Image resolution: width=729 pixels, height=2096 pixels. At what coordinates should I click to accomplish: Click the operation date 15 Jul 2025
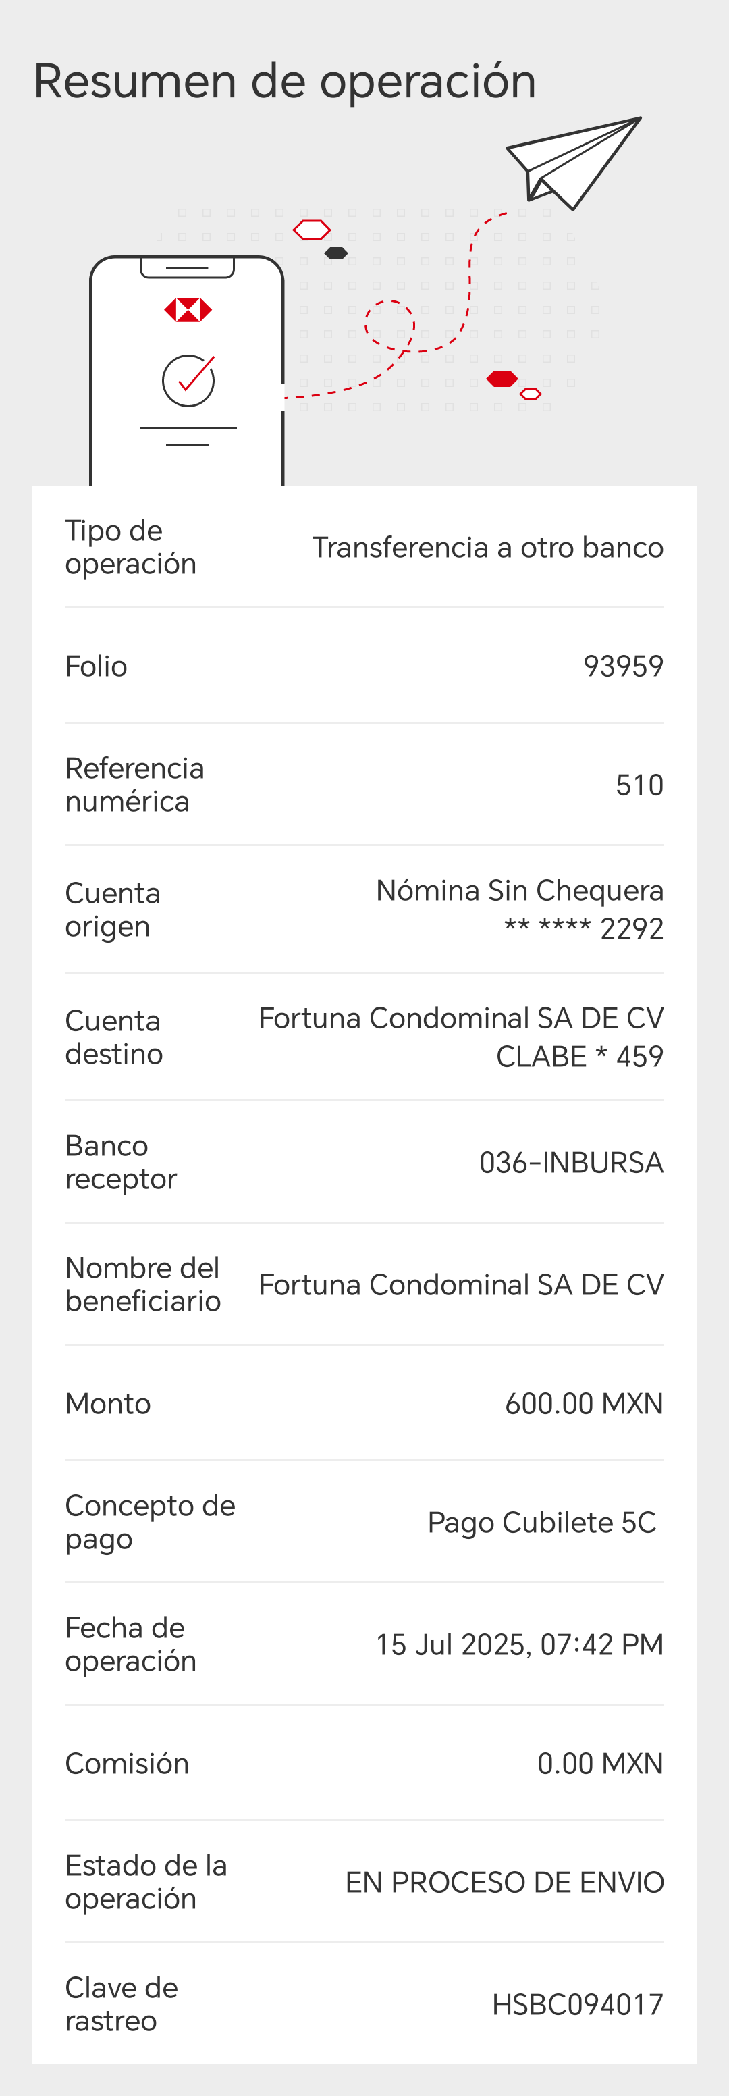pyautogui.click(x=519, y=1644)
